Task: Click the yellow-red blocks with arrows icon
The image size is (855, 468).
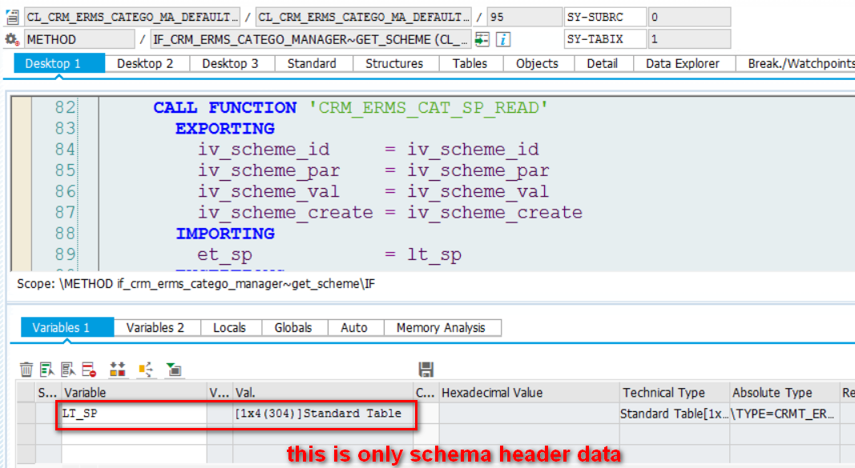Action: pos(117,370)
